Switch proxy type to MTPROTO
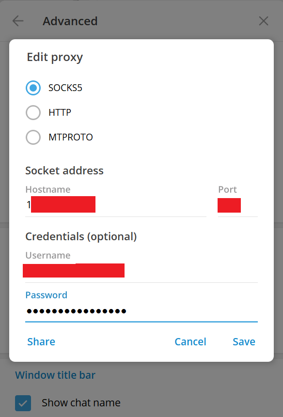The image size is (283, 417). [x=33, y=137]
